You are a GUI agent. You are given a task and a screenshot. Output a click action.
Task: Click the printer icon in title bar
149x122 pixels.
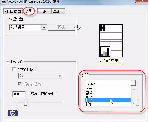pos(3,2)
